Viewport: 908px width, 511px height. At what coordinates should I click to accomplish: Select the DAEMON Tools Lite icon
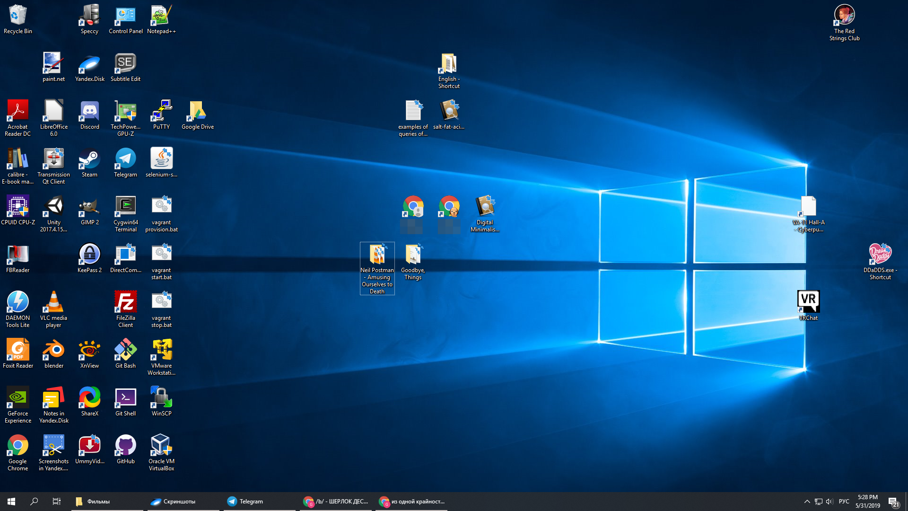[x=18, y=309]
